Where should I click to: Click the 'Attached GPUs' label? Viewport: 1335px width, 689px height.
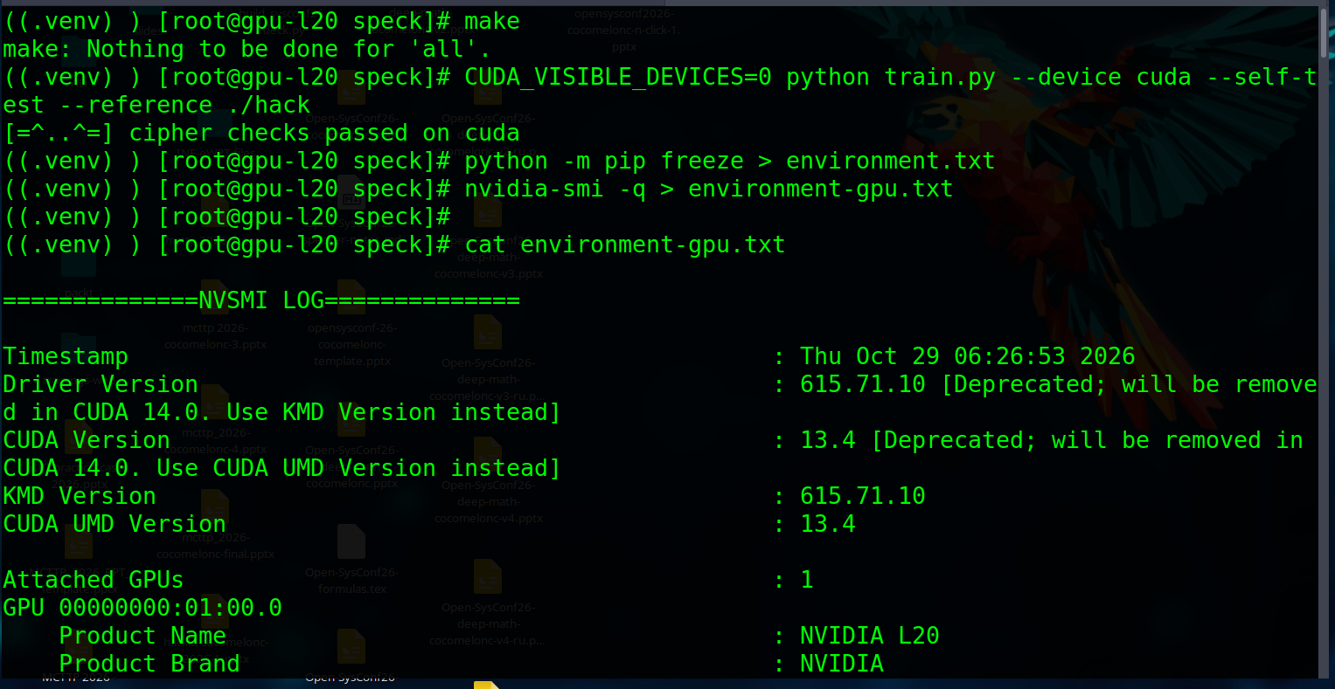(x=94, y=580)
